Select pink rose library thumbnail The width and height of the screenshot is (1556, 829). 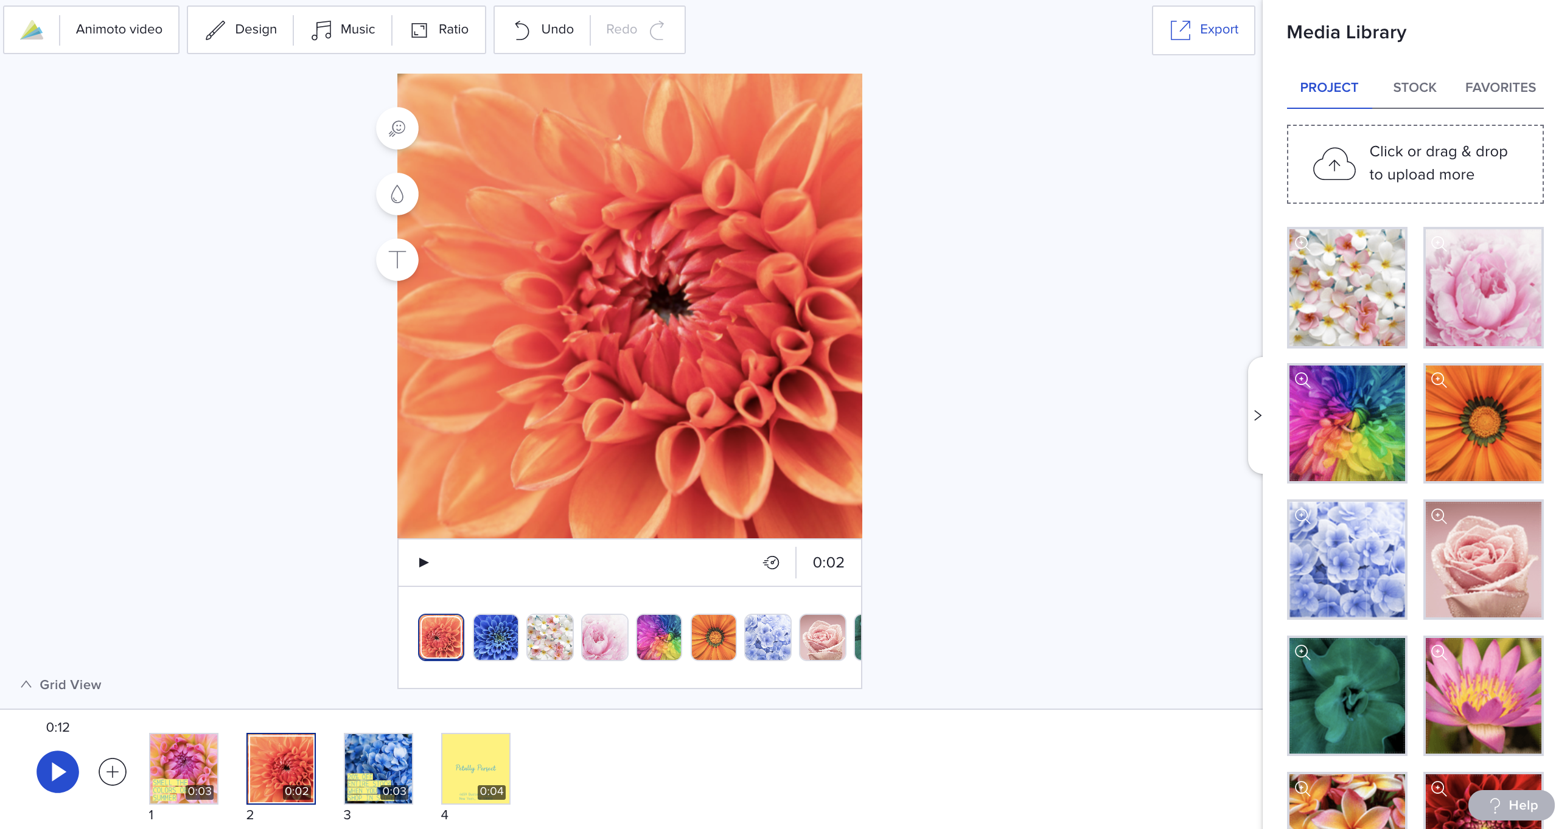coord(1484,560)
